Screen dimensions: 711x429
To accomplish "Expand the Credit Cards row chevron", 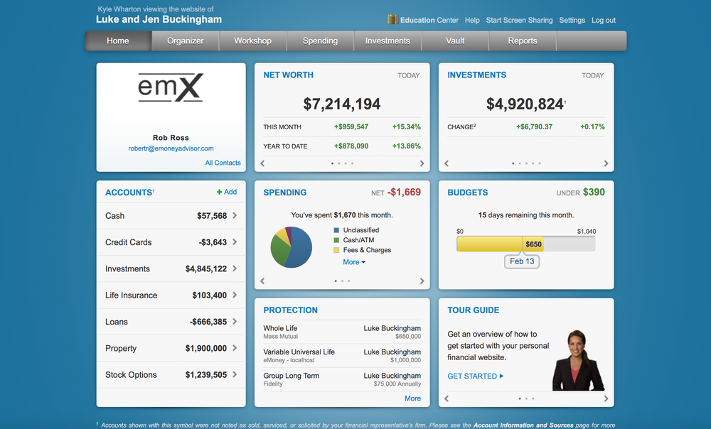I will [x=235, y=242].
